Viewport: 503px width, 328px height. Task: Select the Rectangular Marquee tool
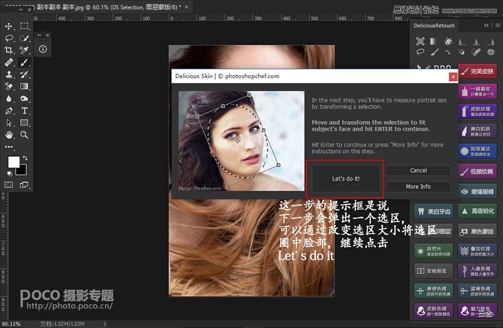pos(24,26)
